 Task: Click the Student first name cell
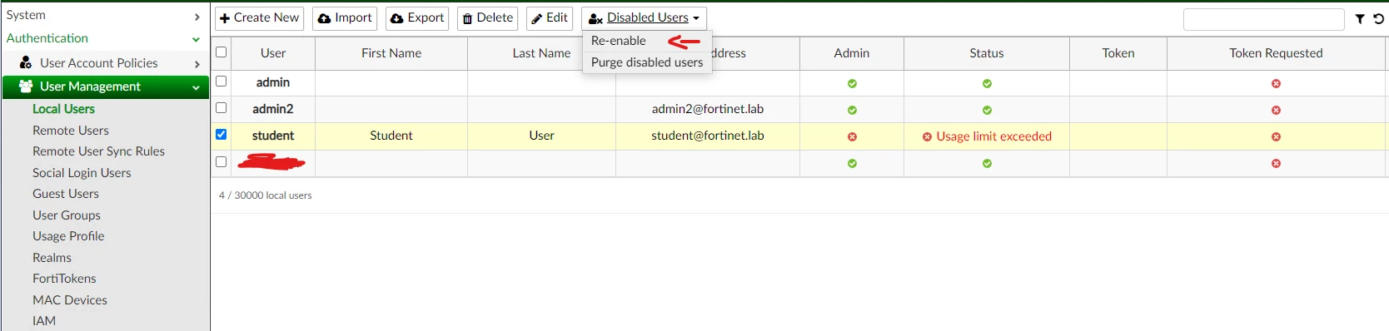tap(391, 136)
